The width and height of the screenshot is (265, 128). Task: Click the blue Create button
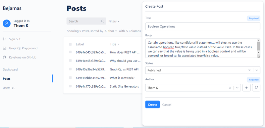pyautogui.click(x=152, y=105)
